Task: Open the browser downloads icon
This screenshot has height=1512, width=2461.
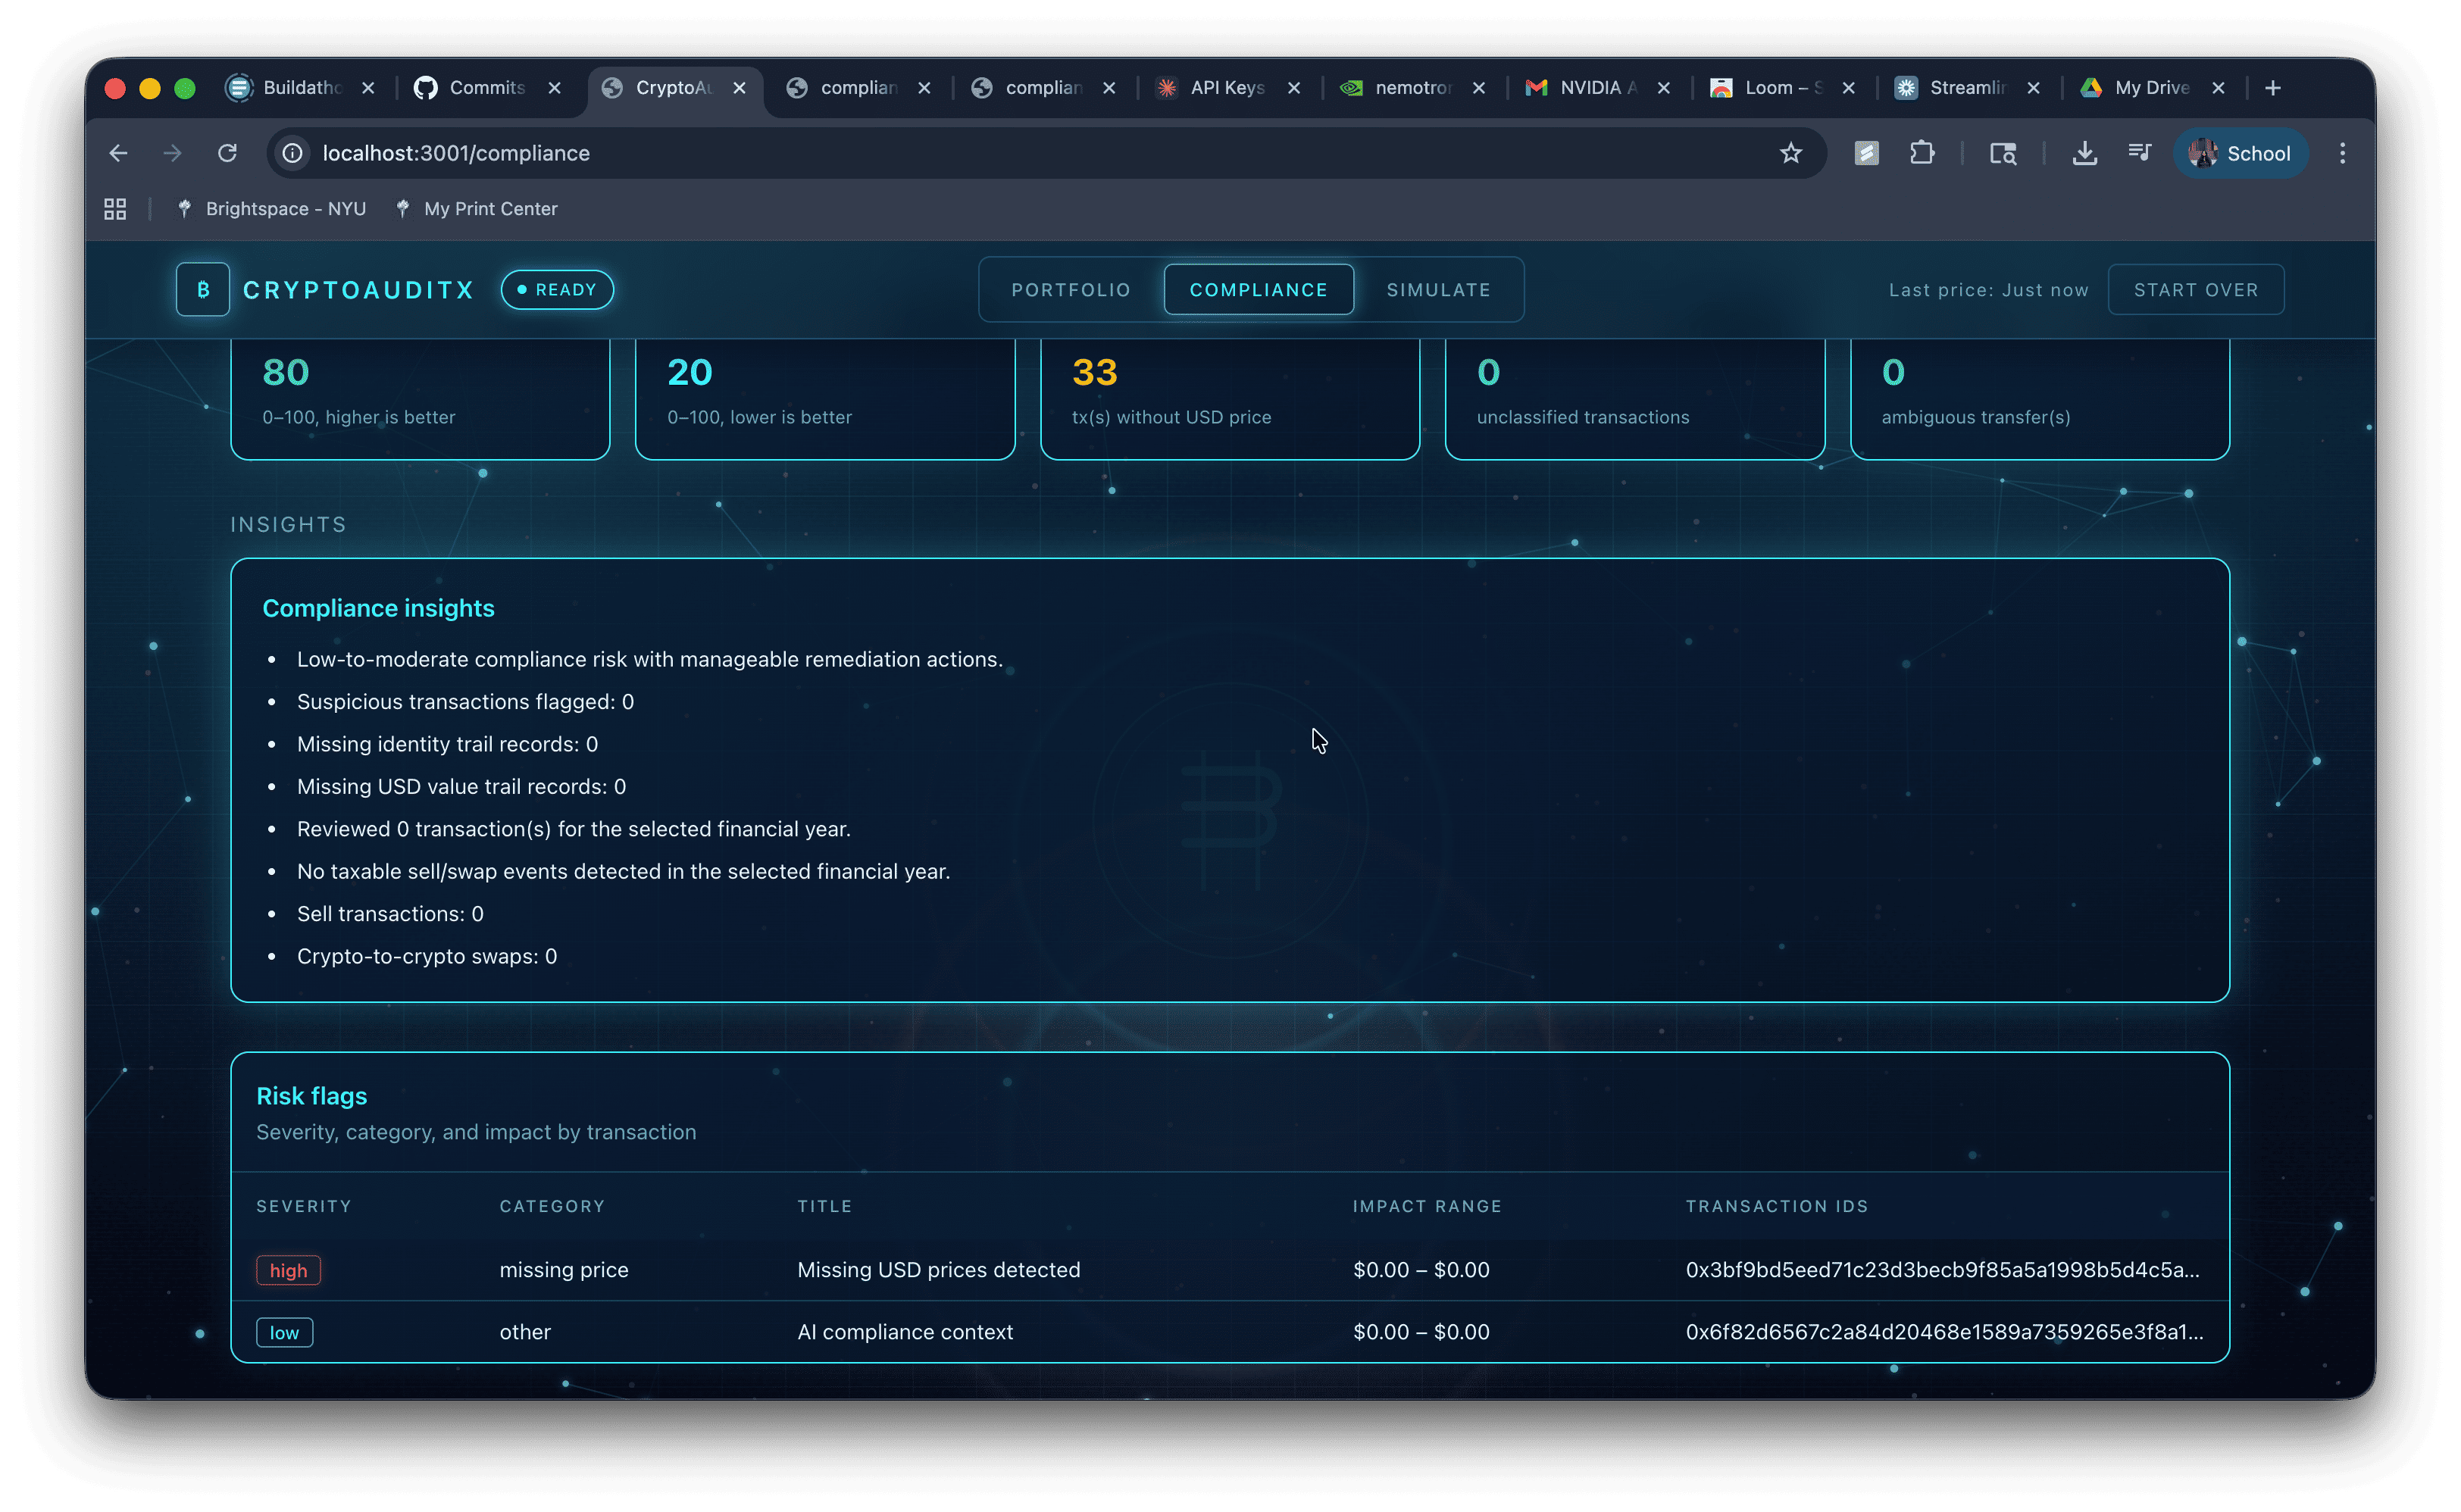Action: point(2084,153)
